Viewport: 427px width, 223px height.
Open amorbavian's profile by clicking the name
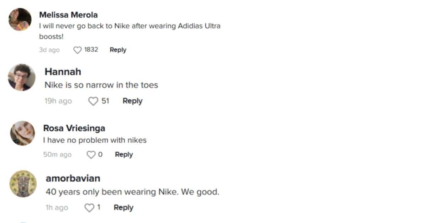(72, 179)
